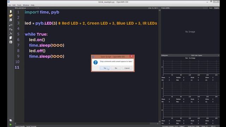Viewport: 226px width, 127px height.
Task: Click 'time.sleep(1000)' on line 7
Action: 47,46
